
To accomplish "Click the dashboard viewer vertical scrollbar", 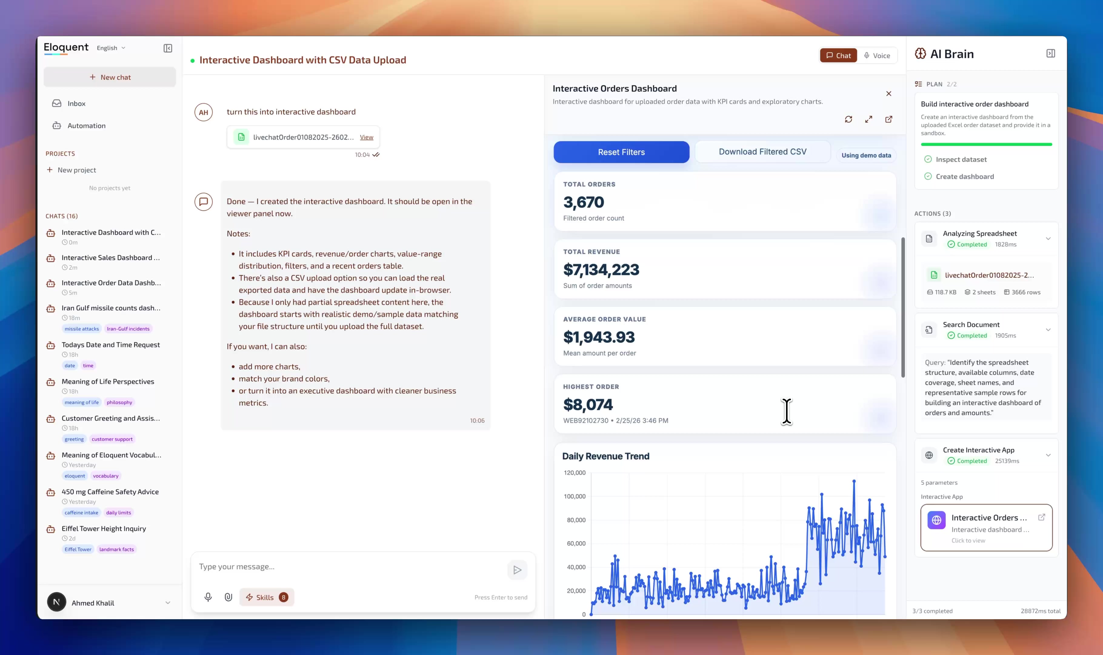I will (x=903, y=308).
